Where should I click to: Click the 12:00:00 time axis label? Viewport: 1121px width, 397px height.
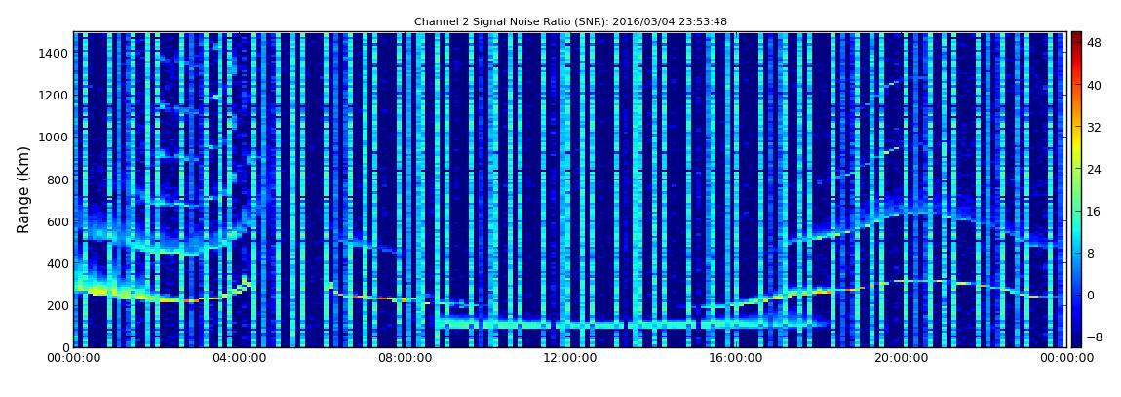pos(570,358)
